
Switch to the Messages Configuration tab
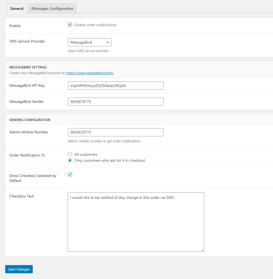52,8
